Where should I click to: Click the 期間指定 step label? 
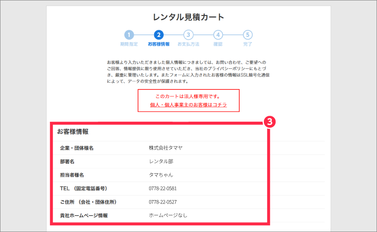coord(129,44)
